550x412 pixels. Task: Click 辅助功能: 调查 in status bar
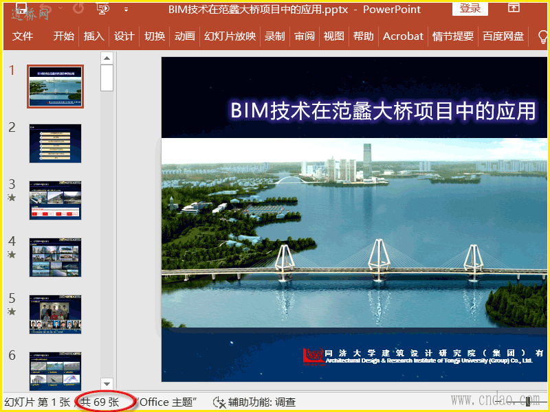tap(263, 402)
